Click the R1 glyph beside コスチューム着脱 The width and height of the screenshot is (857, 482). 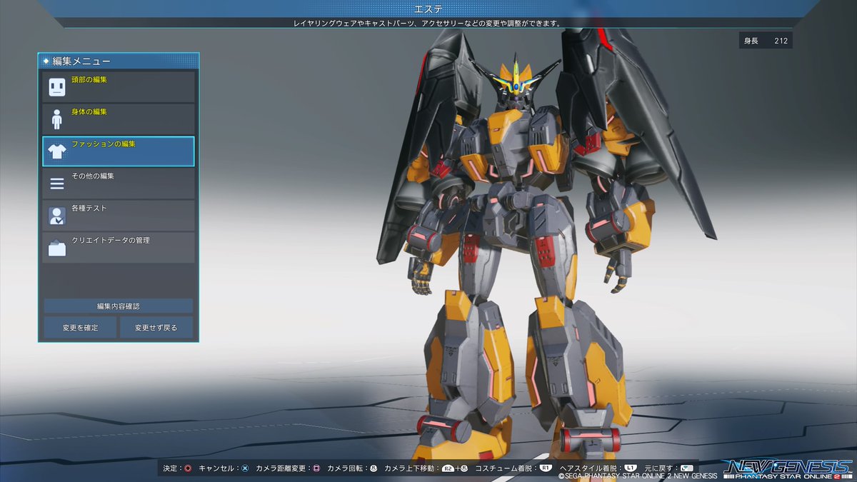click(546, 468)
